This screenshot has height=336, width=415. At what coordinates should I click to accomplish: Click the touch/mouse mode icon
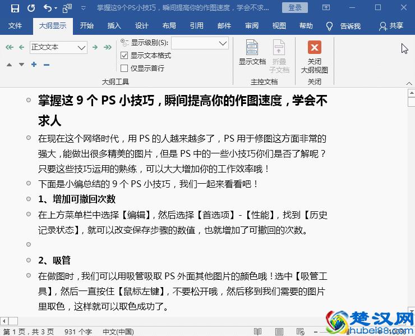tap(67, 8)
